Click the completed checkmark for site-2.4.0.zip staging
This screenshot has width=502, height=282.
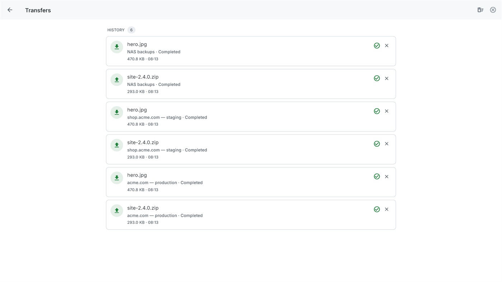[377, 144]
